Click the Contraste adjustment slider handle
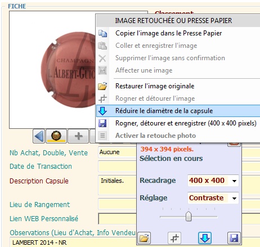 [x=189, y=216]
